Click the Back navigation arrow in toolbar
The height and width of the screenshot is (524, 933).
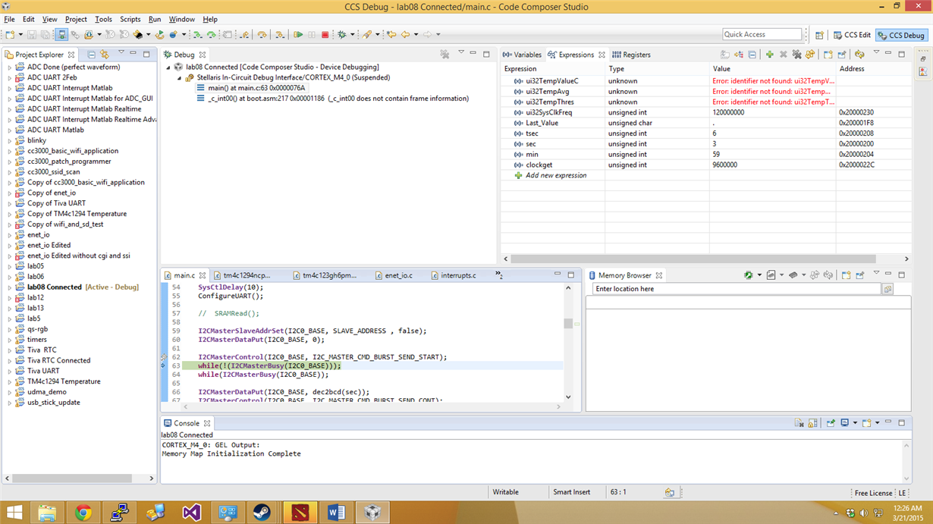405,35
